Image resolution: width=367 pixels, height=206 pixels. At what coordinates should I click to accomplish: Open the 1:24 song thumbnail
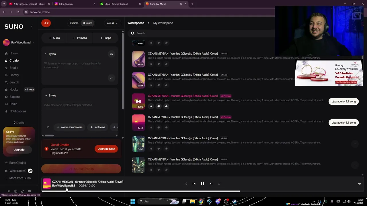tap(138, 59)
